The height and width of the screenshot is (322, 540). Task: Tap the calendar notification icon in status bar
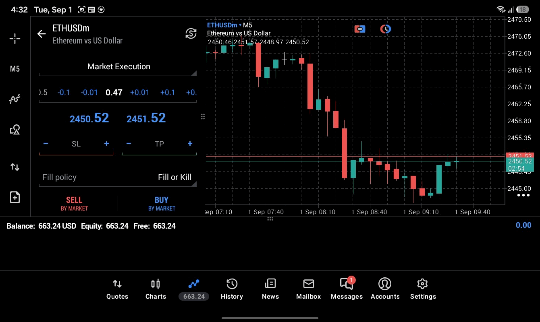(x=91, y=10)
